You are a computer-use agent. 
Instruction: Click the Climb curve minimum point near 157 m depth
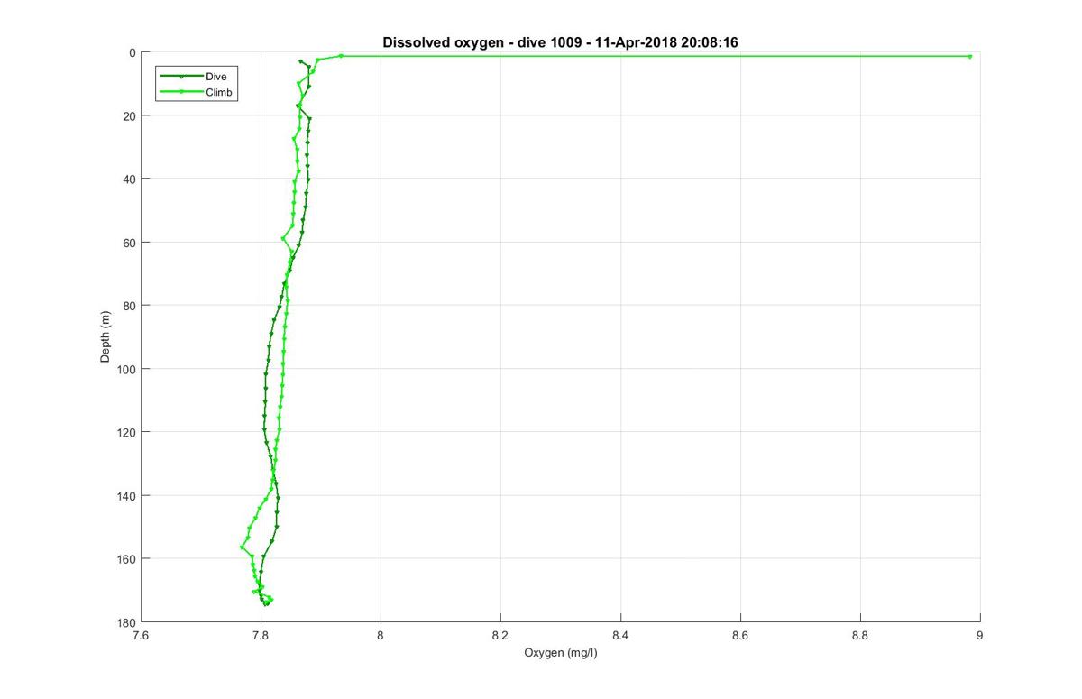243,547
